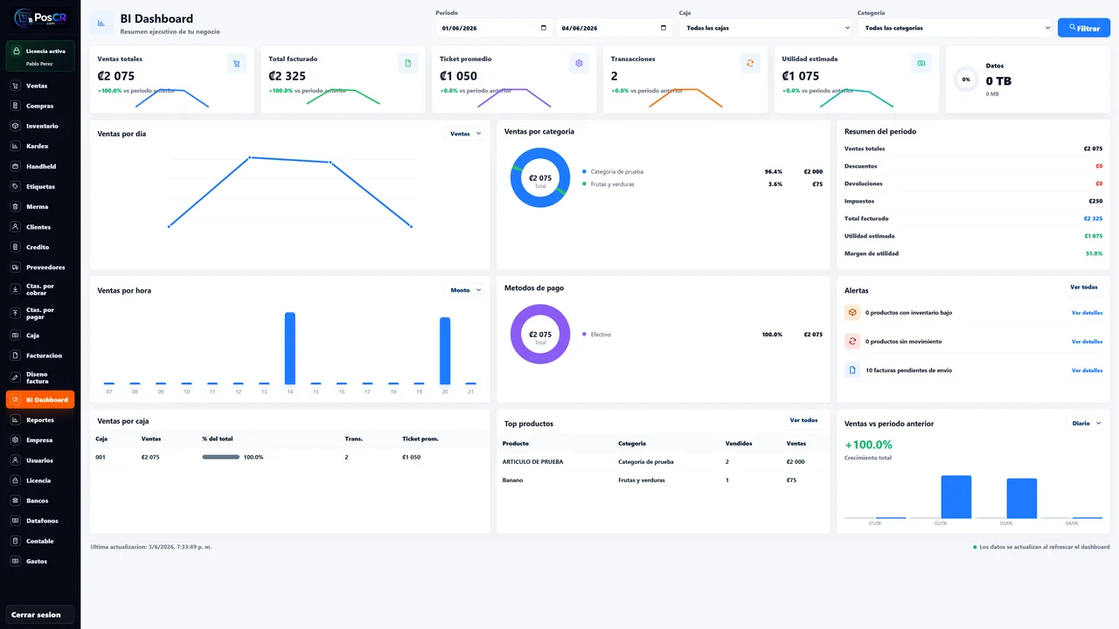This screenshot has height=629, width=1119.
Task: Click the green Frutas y verduras legend dot
Action: pos(584,184)
